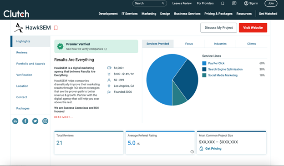Click Pay Per Click service link
The height and width of the screenshot is (166, 284).
[x=216, y=63]
